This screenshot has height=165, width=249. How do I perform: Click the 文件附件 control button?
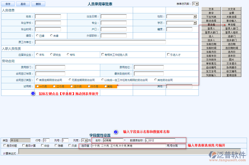coord(211,60)
